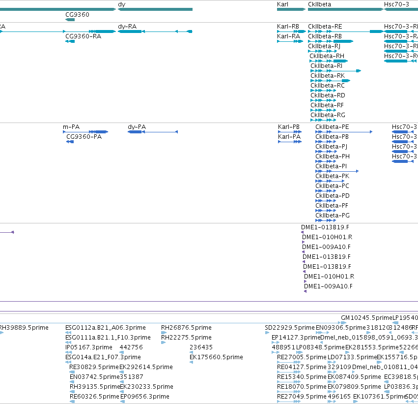
Task: Select the CkIIbeta-PI protein label
Action: (x=331, y=166)
